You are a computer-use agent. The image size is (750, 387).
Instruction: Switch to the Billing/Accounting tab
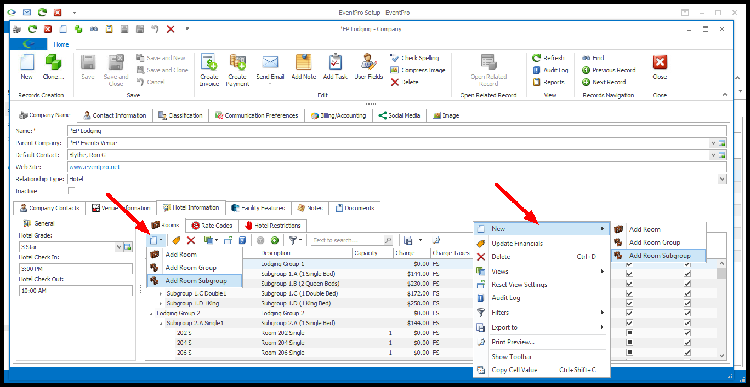tap(338, 115)
